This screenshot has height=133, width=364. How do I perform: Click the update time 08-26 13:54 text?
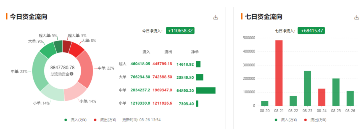tap(141, 120)
